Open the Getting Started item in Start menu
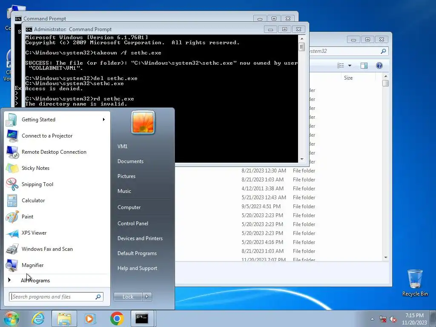This screenshot has width=436, height=327. (57, 120)
